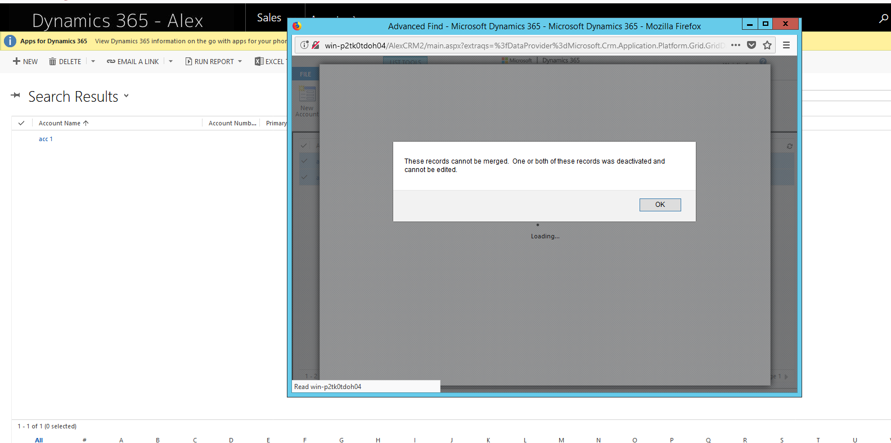Click the DELETE trash icon
The height and width of the screenshot is (443, 891).
click(52, 61)
